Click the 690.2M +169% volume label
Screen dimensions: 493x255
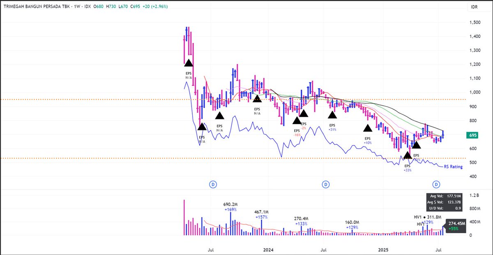pyautogui.click(x=230, y=206)
